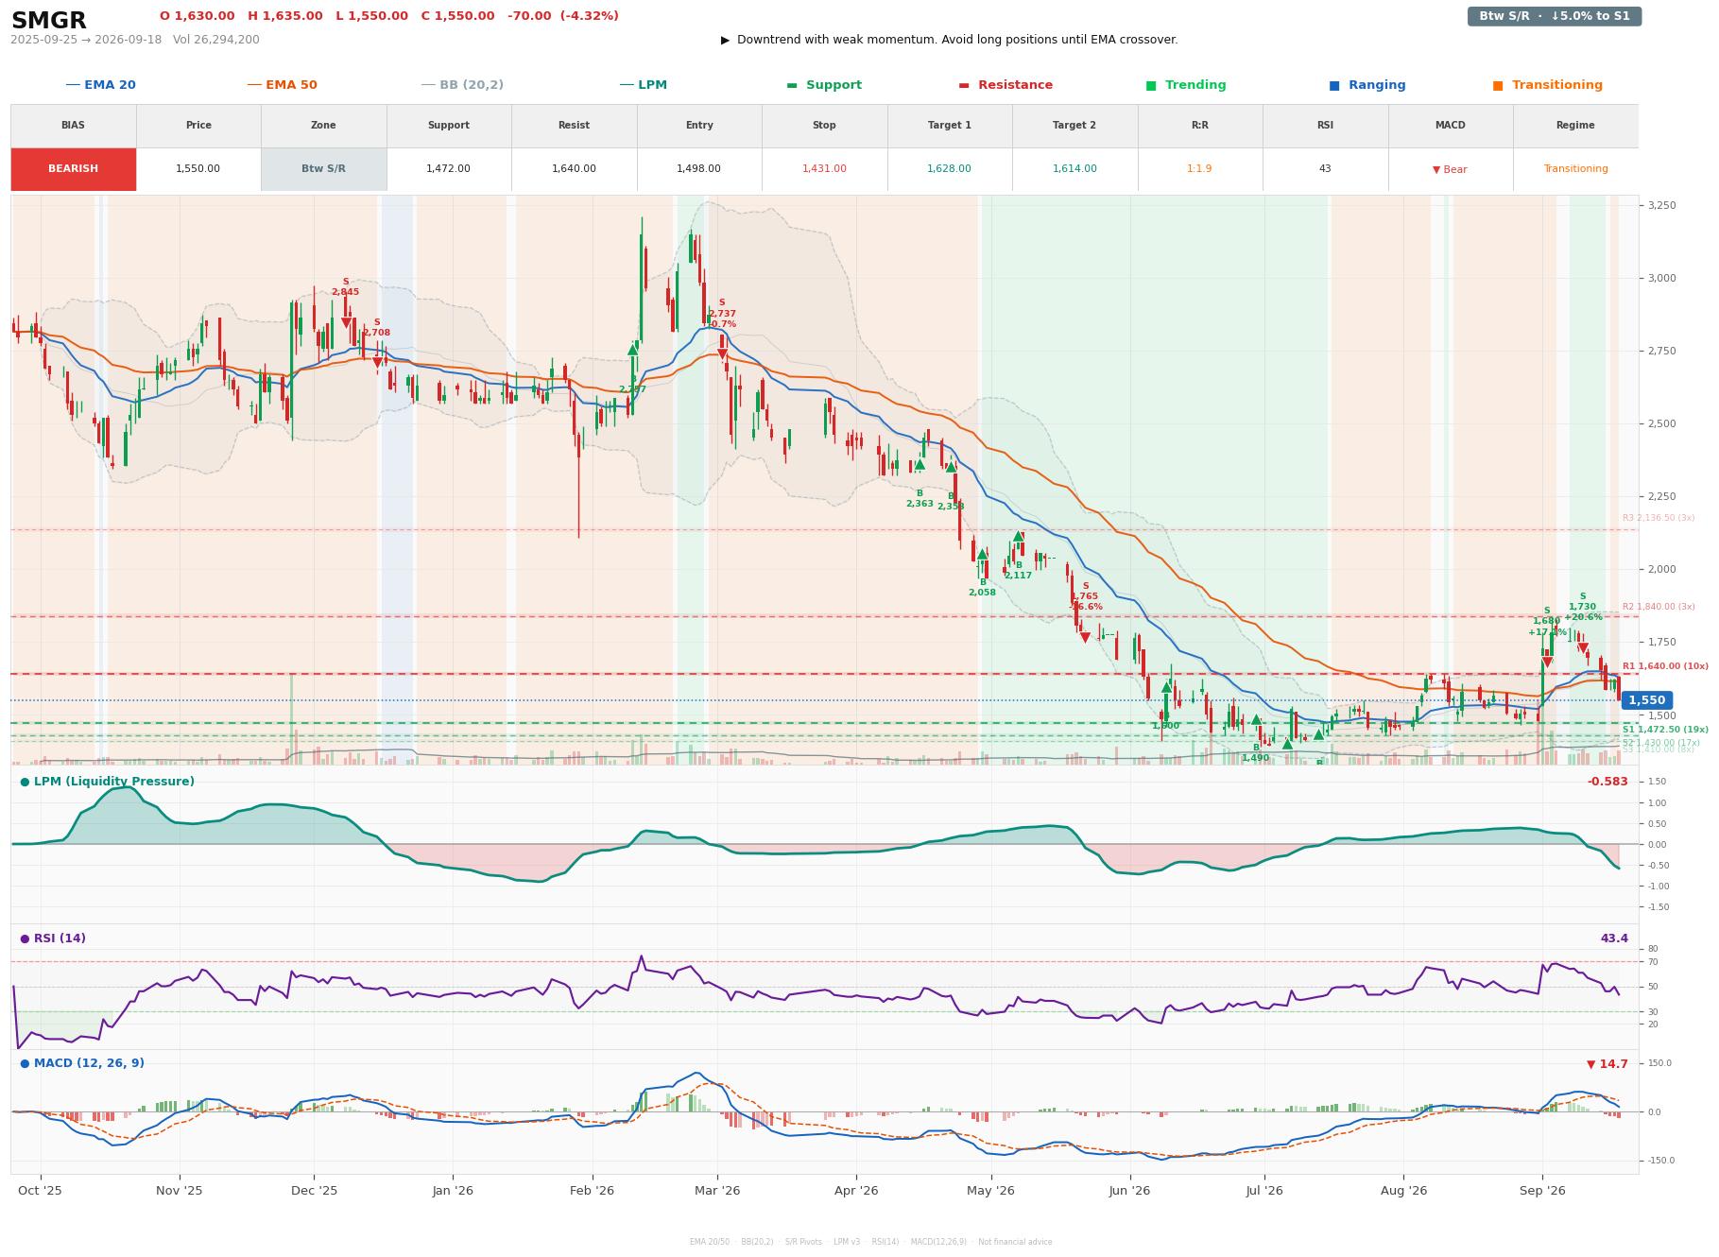The width and height of the screenshot is (1719, 1257).
Task: Click the teal dot beside LPM panel title
Action: click(25, 782)
